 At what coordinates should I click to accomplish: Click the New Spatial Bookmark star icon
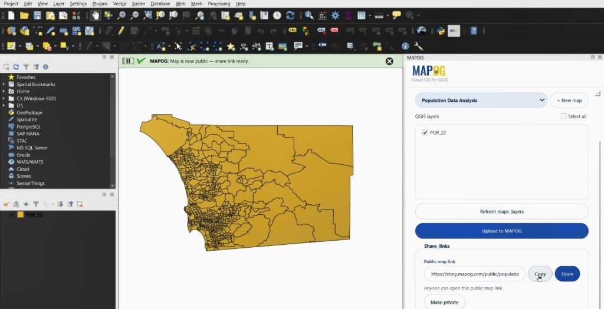pos(231,46)
